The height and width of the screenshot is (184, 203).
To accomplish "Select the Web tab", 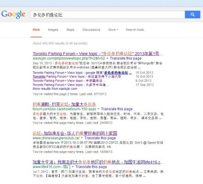I will pos(36,30).
